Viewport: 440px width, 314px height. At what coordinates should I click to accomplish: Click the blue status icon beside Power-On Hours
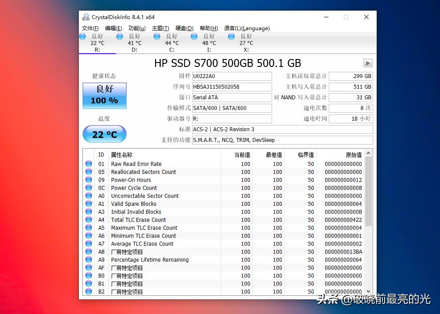tap(89, 180)
